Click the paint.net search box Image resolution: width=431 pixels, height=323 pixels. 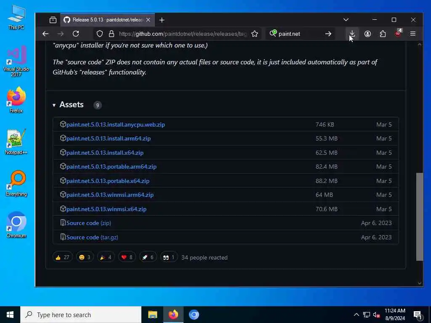pyautogui.click(x=300, y=34)
